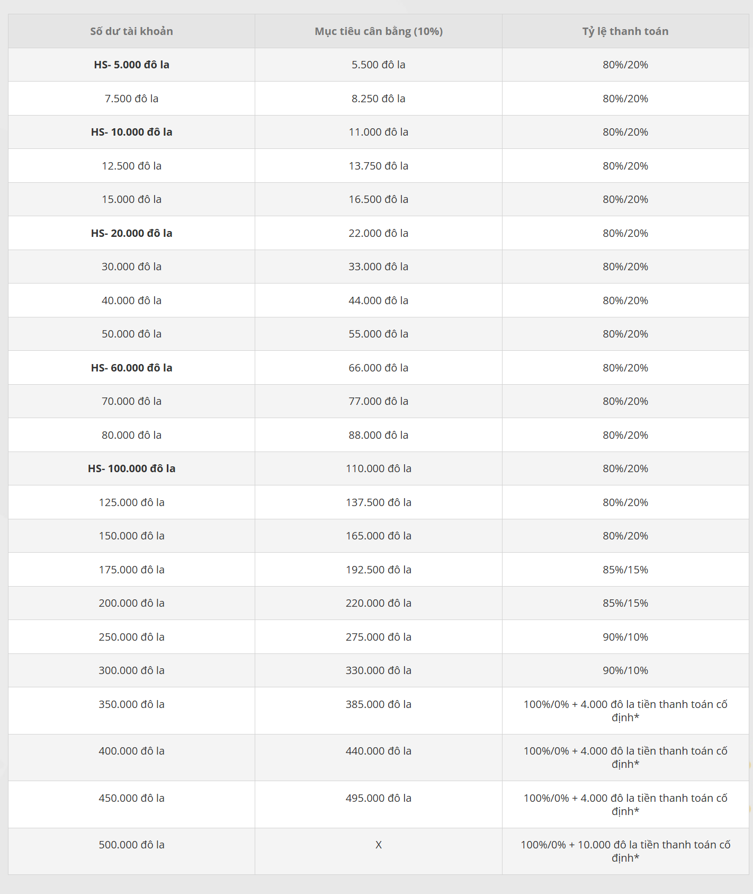Click the 8.250 đô la target cell
Screen dimensions: 753x894
pyautogui.click(x=379, y=99)
